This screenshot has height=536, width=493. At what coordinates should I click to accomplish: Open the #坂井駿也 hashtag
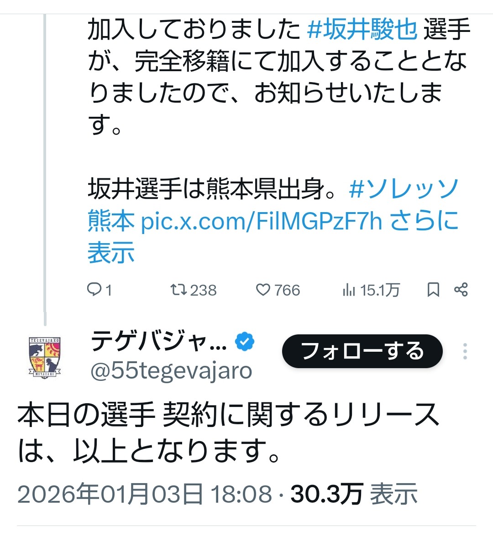[x=362, y=30]
